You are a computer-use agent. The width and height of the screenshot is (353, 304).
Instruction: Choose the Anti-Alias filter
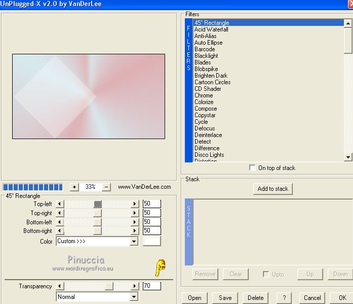pyautogui.click(x=268, y=36)
